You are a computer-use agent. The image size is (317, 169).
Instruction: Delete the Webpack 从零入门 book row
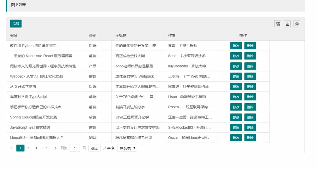pos(250,76)
